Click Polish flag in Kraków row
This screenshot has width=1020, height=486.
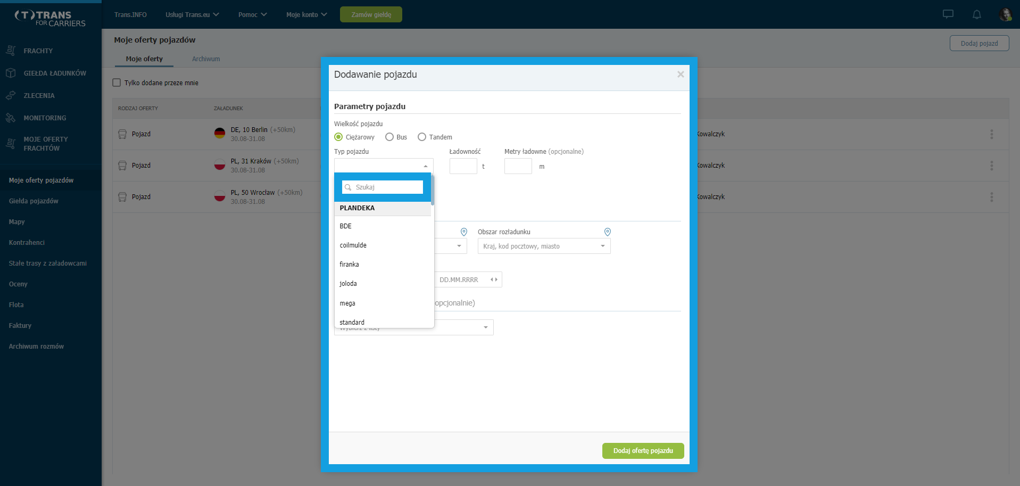pos(220,164)
